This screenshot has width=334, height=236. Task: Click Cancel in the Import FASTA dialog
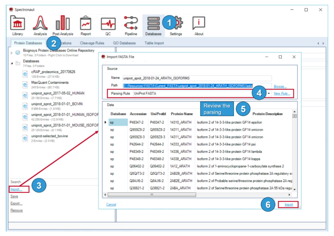click(111, 204)
